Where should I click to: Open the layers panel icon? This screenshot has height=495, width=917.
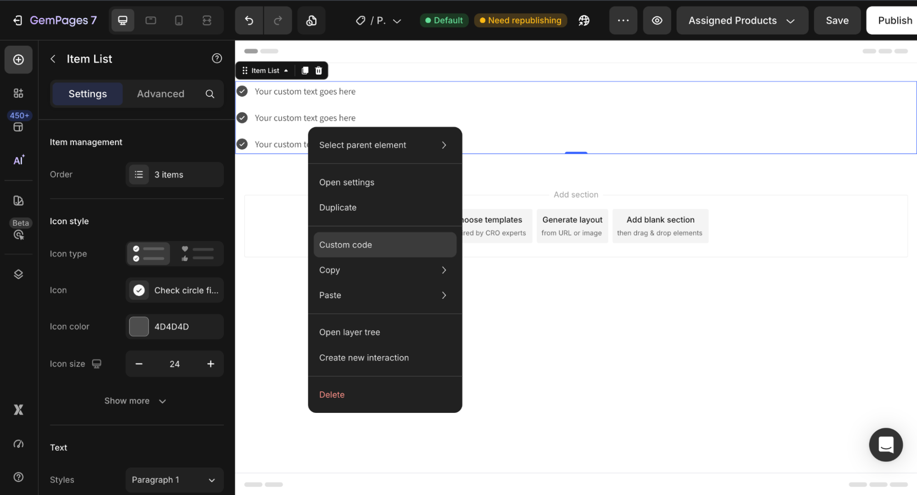point(18,274)
